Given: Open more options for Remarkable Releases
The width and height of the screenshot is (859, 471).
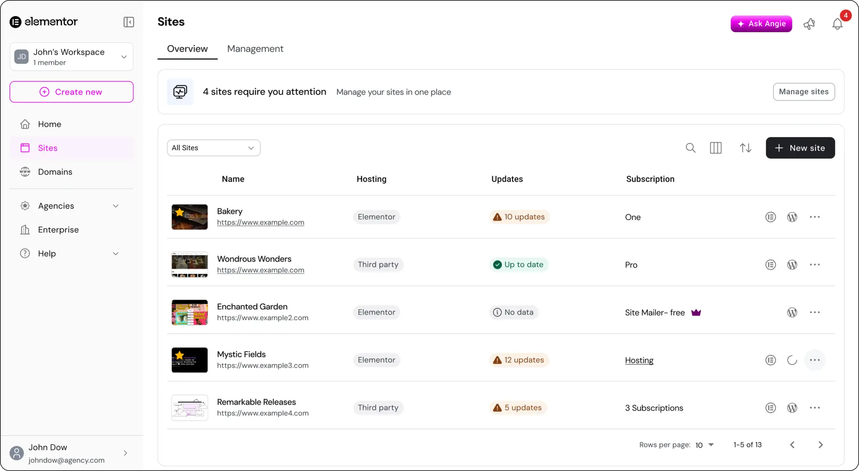Looking at the screenshot, I should [x=814, y=408].
